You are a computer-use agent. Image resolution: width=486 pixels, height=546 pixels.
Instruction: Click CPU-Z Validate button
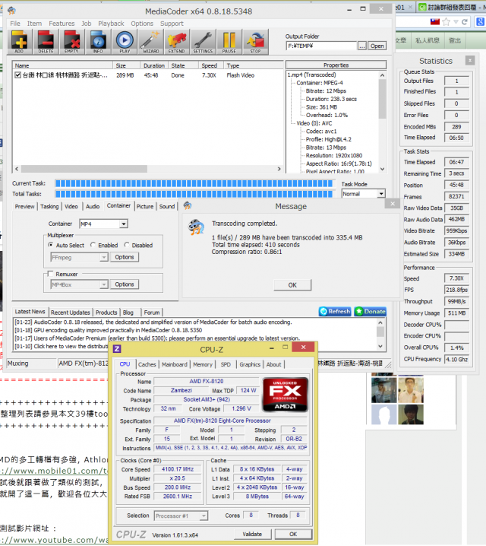[x=252, y=534]
